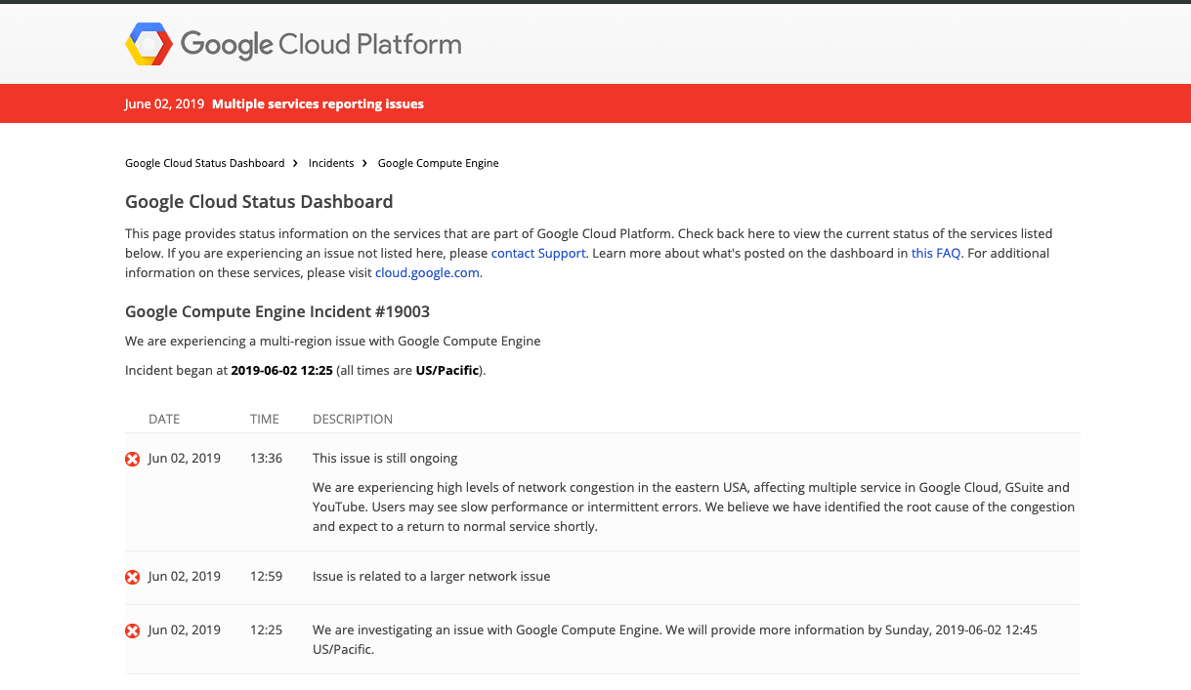Visit the cloud.google.com link
This screenshot has height=690, width=1191.
pos(427,273)
